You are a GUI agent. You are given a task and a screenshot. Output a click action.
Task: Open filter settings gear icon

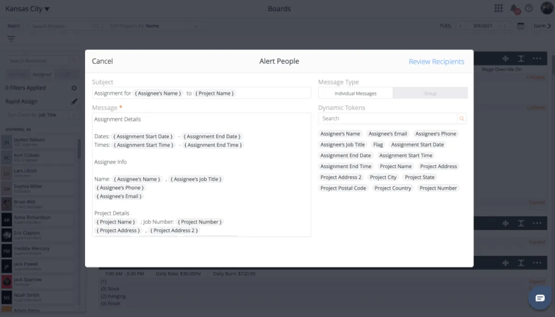point(74,88)
